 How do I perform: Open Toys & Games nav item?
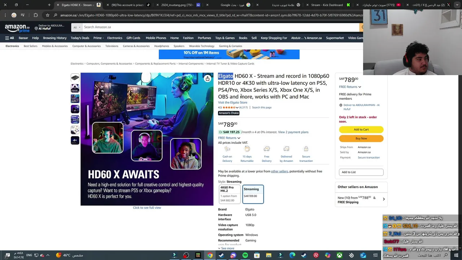pos(225,38)
